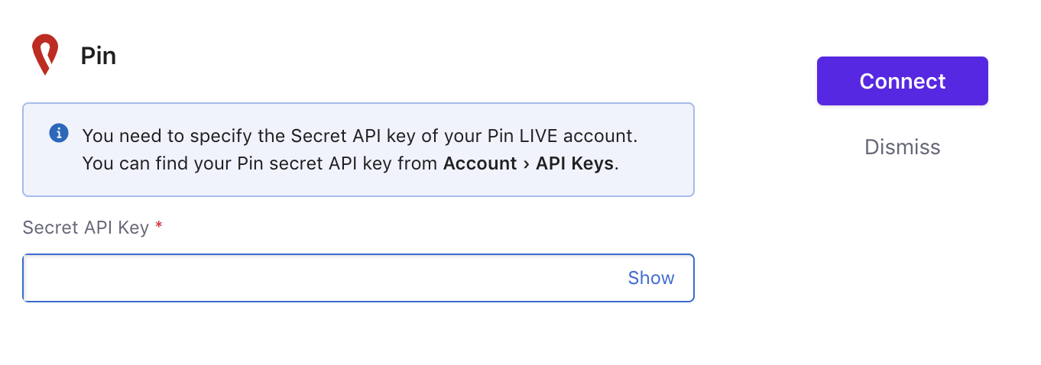Viewport: 1041px width, 365px height.
Task: Dismiss the Pin connection dialog
Action: [902, 147]
